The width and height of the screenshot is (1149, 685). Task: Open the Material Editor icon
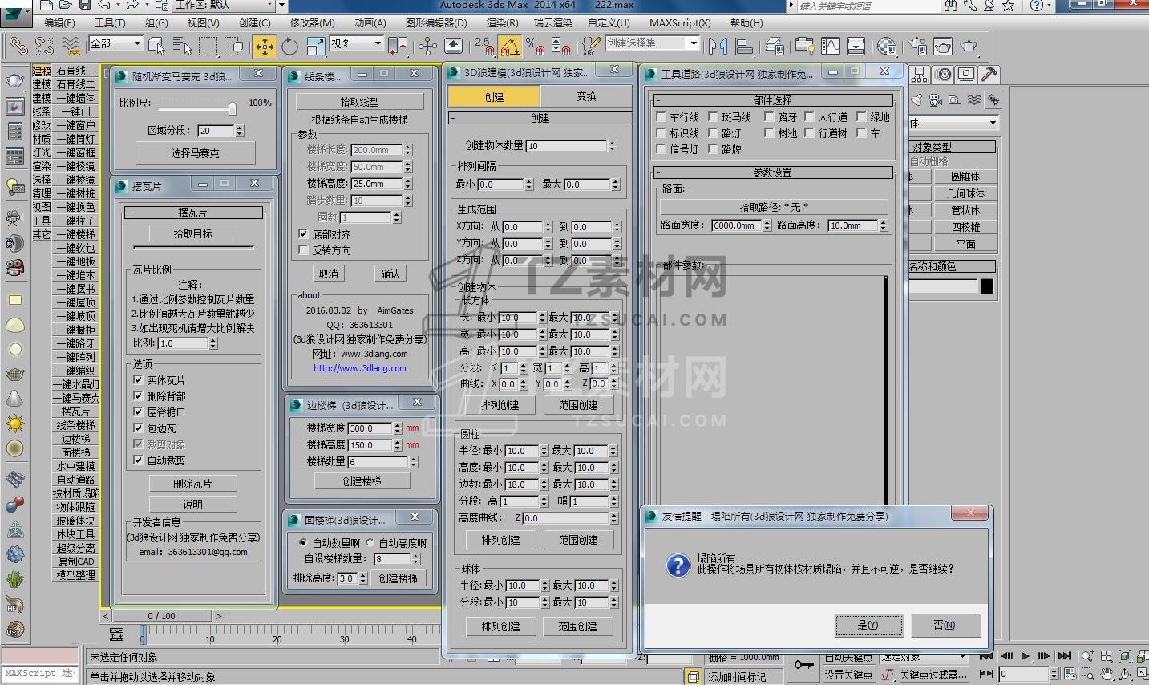pos(887,46)
